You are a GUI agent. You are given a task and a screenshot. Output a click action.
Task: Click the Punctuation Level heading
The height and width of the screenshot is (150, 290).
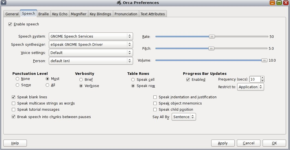coord(30,74)
